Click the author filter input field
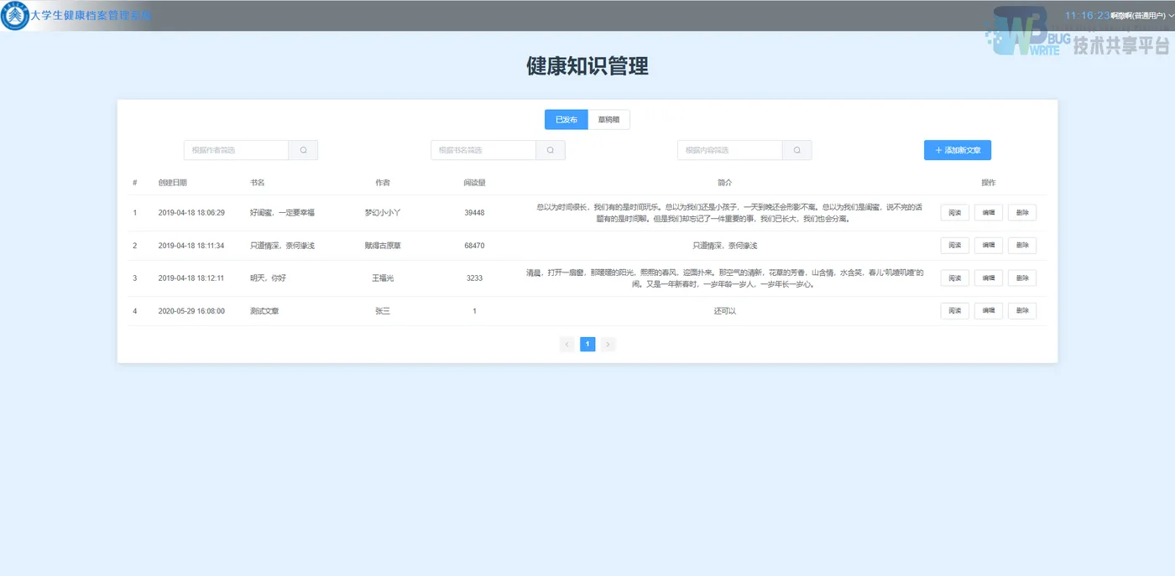1175x576 pixels. click(x=235, y=149)
